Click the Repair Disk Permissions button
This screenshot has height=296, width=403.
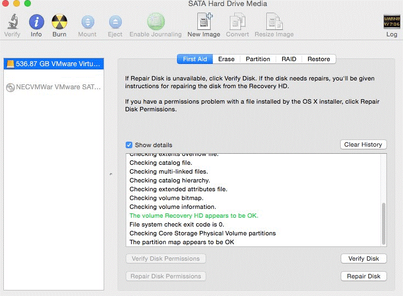coord(166,276)
